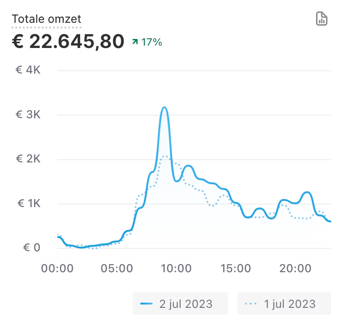This screenshot has height=324, width=345.
Task: Toggle the 2 jul 2023 series label
Action: click(x=185, y=304)
